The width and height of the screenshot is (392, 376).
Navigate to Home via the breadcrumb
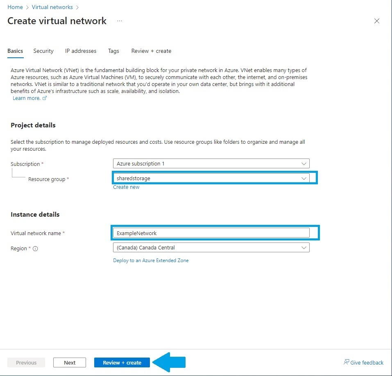click(15, 7)
